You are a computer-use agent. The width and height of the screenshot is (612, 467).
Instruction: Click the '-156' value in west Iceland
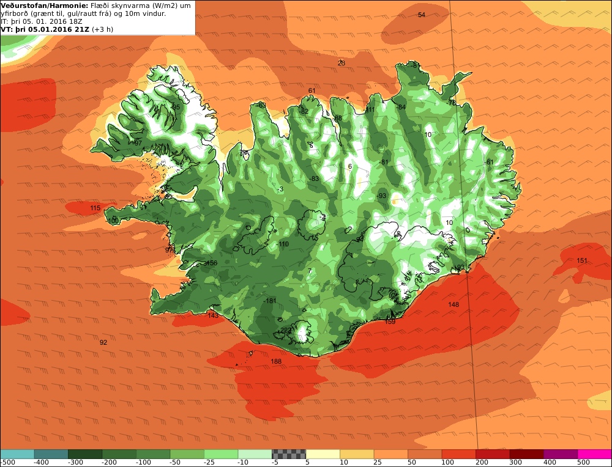(x=211, y=263)
